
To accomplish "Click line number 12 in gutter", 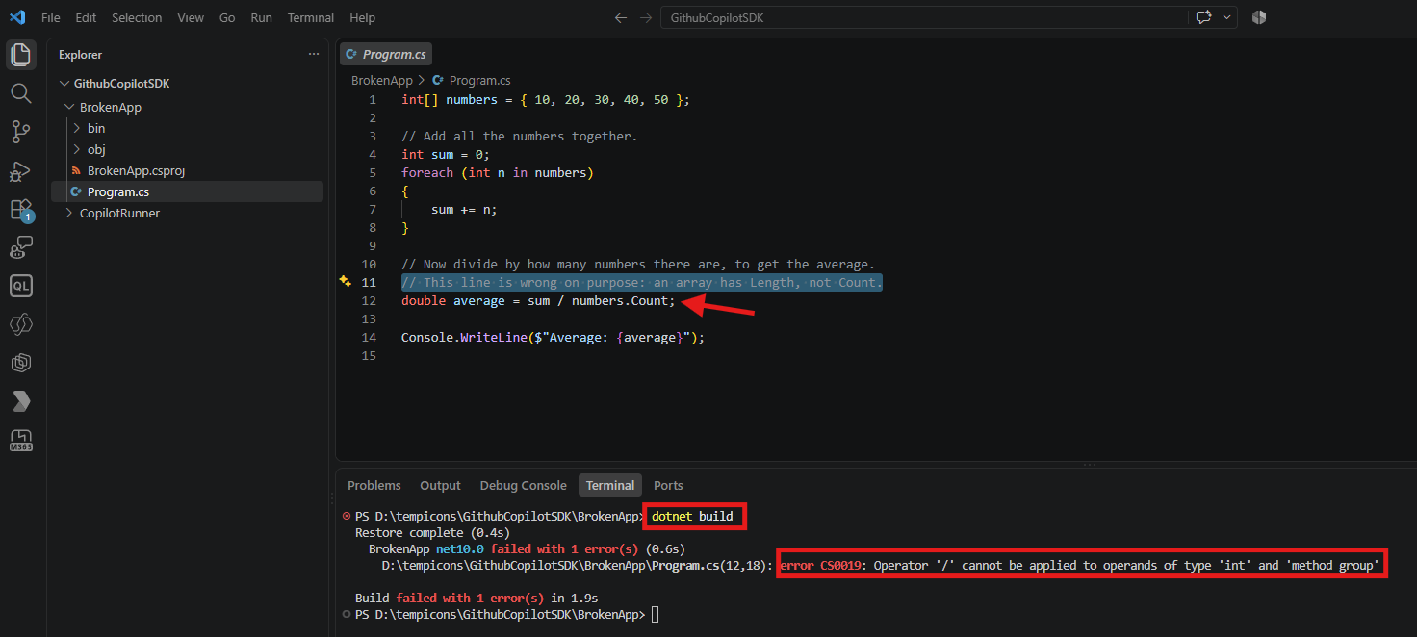I will 369,301.
